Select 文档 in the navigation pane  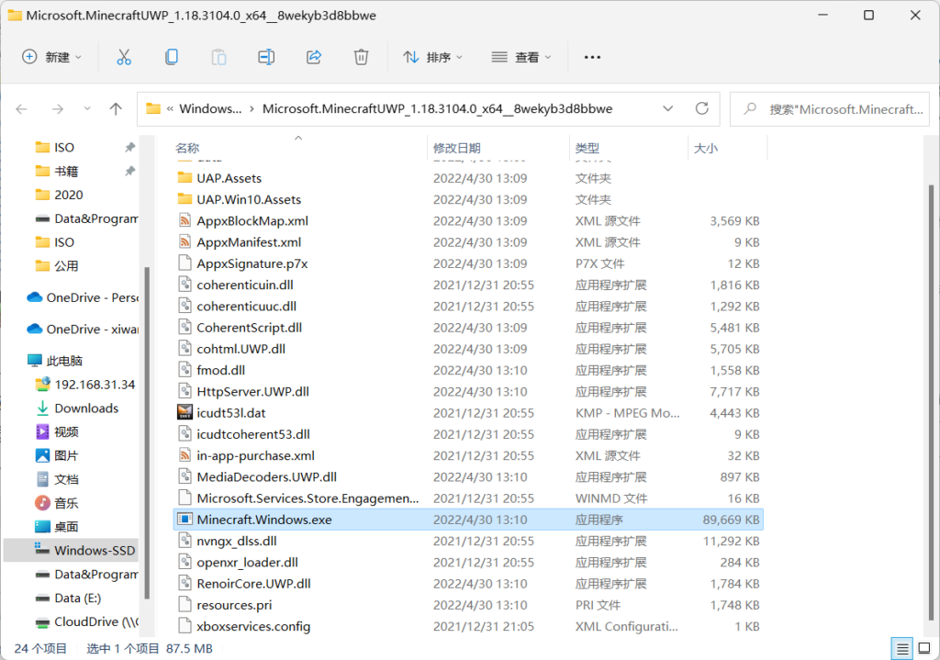66,479
